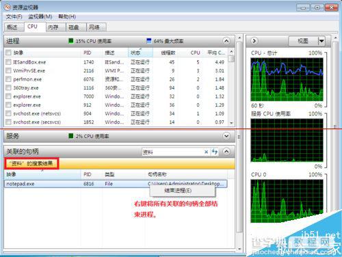
Task: Click the 服务 CPU 使用率 graph
Action: point(287,140)
